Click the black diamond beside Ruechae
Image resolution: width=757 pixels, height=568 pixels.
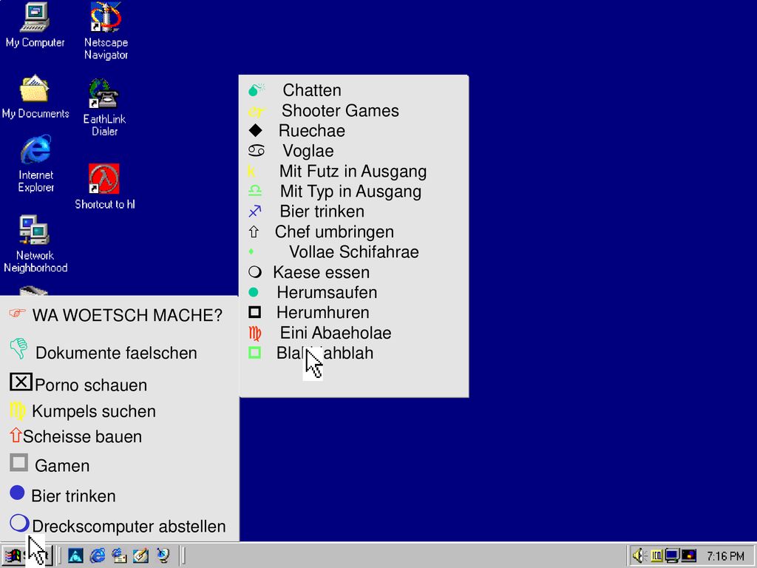(x=255, y=130)
